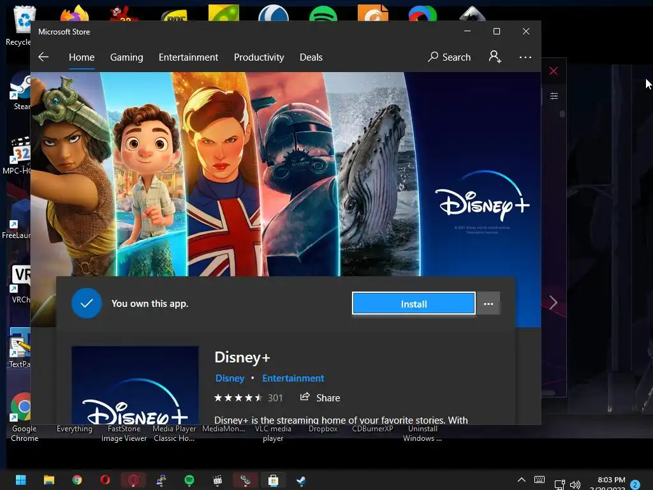Open the TextPad desktop shortcut
653x490 pixels.
pos(20,348)
